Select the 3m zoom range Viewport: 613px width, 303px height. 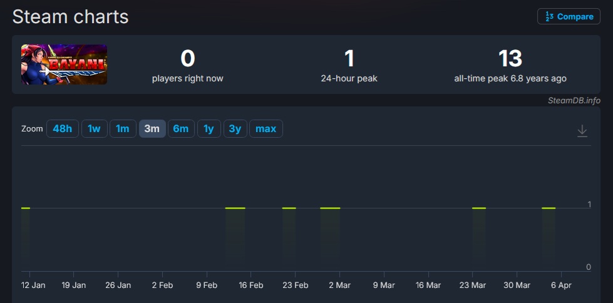[x=152, y=128]
